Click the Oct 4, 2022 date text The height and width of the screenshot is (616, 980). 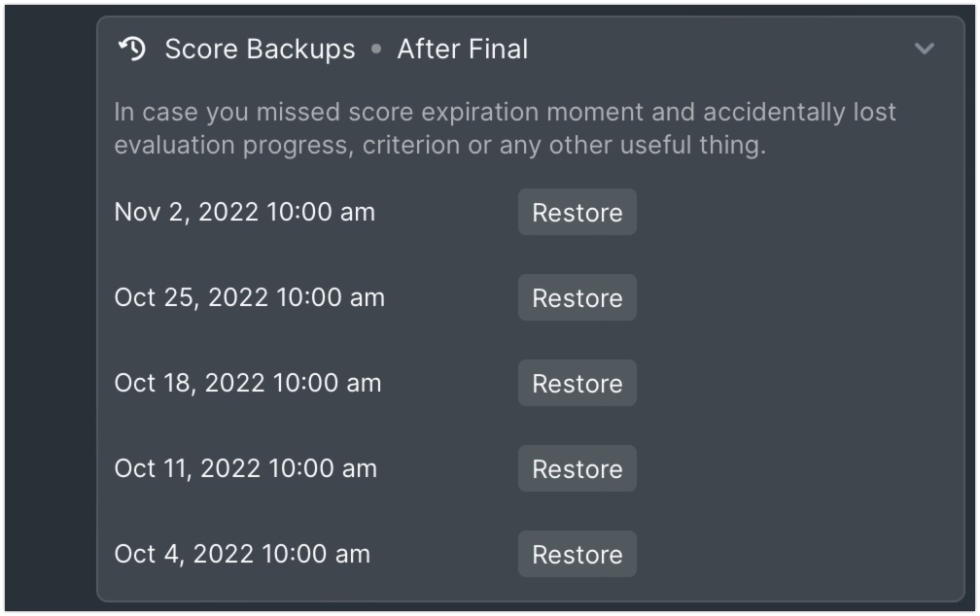184,554
